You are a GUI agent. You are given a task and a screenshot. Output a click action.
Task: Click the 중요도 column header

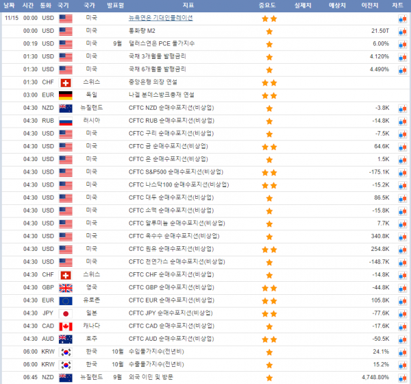pyautogui.click(x=269, y=5)
